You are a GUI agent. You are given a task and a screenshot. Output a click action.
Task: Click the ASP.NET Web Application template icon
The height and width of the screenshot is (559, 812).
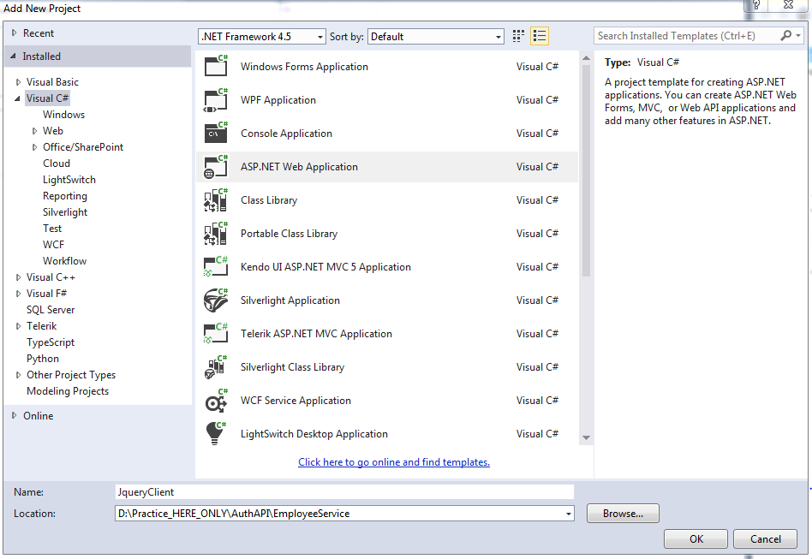coord(216,167)
